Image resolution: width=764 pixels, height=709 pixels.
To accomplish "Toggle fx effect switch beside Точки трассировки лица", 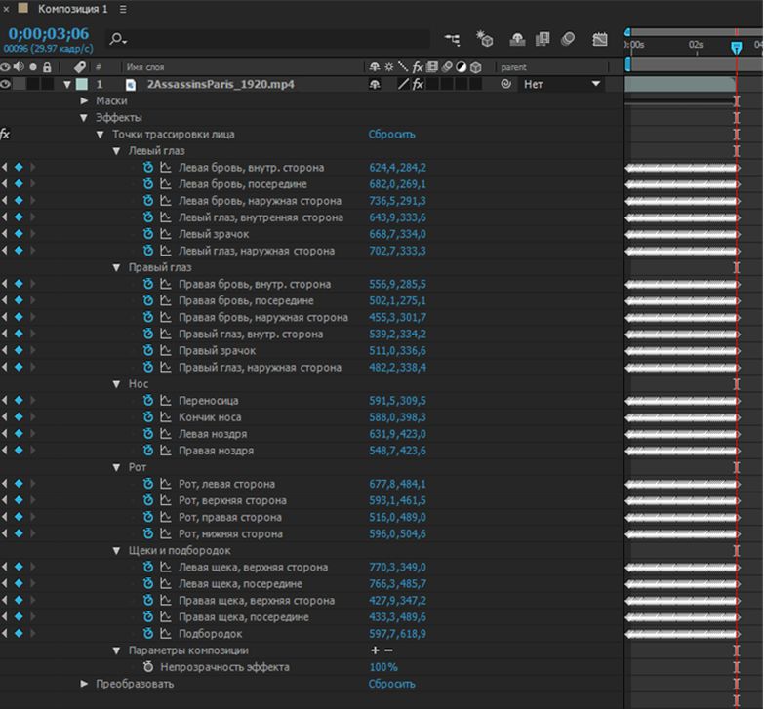I will tap(6, 135).
